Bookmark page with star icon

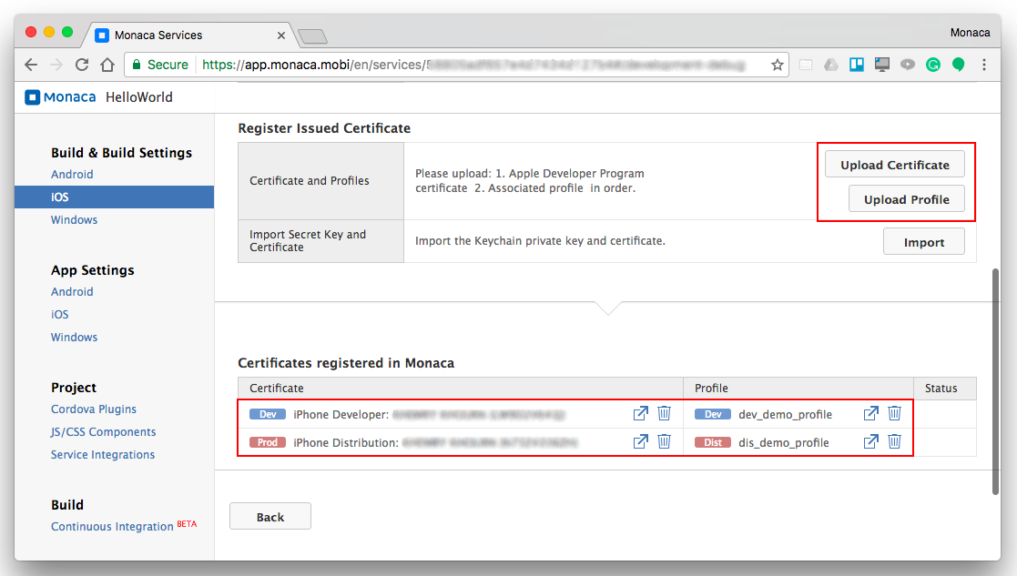[x=777, y=65]
